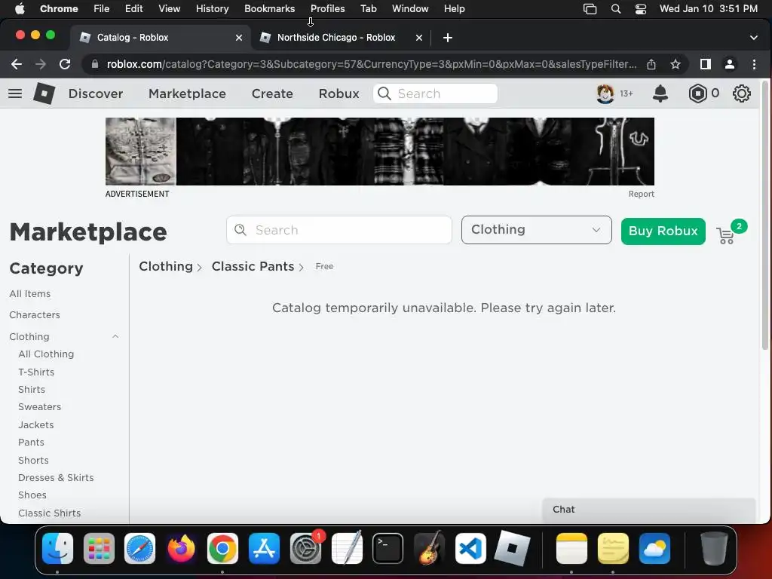Open Chrome profile icon

click(730, 64)
